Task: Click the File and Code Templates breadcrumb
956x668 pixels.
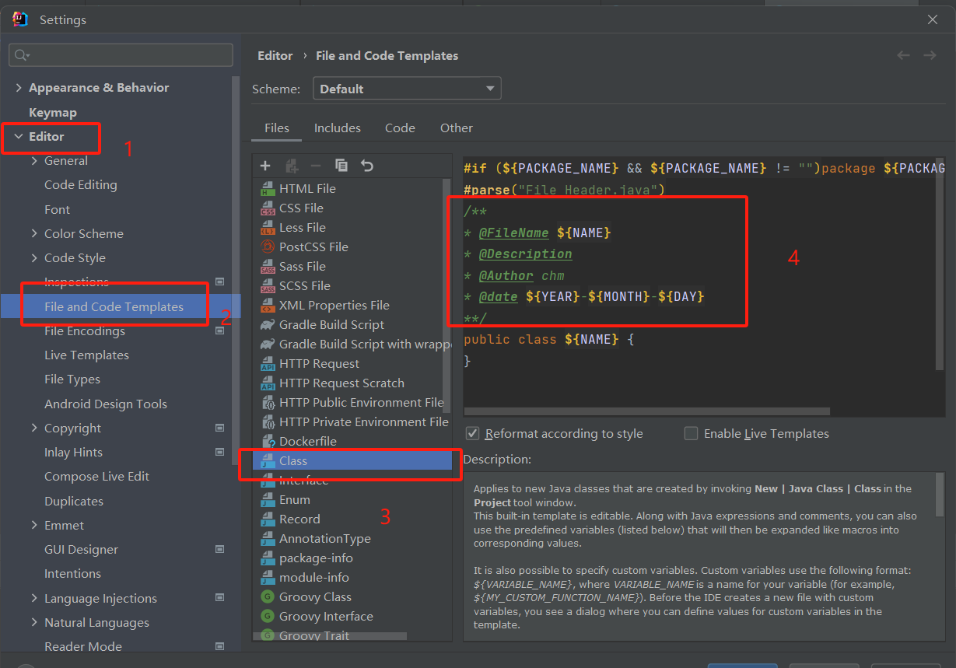Action: coord(387,55)
